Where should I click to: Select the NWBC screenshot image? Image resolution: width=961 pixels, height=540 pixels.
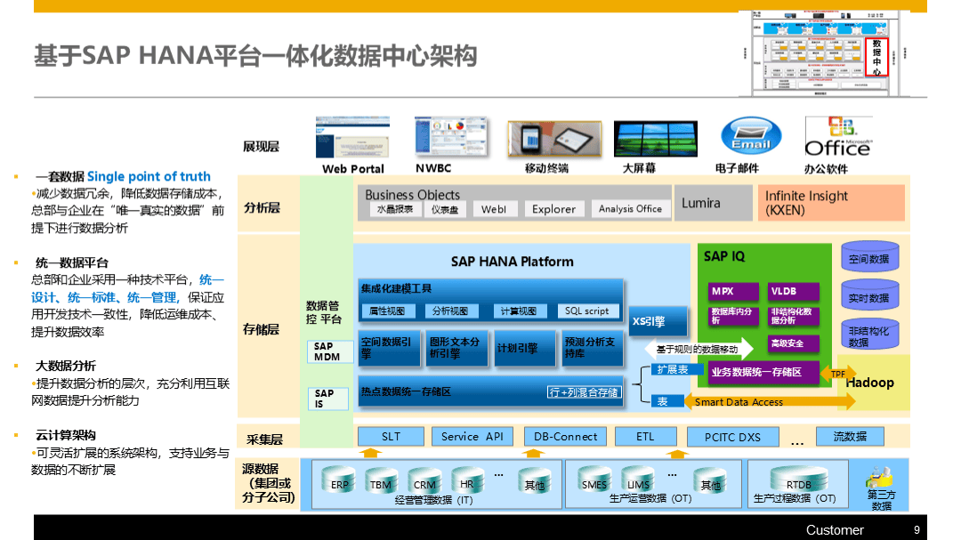tap(451, 137)
